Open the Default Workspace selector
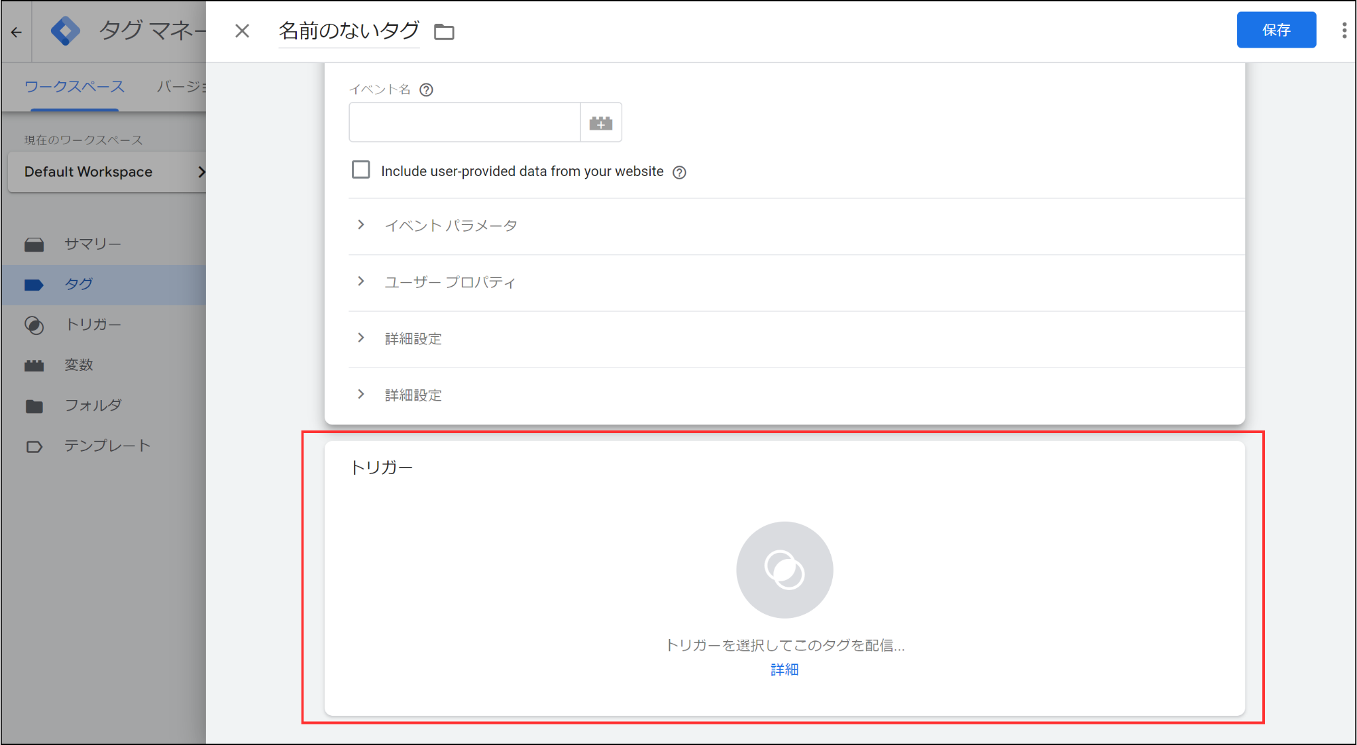The width and height of the screenshot is (1357, 745). 107,172
